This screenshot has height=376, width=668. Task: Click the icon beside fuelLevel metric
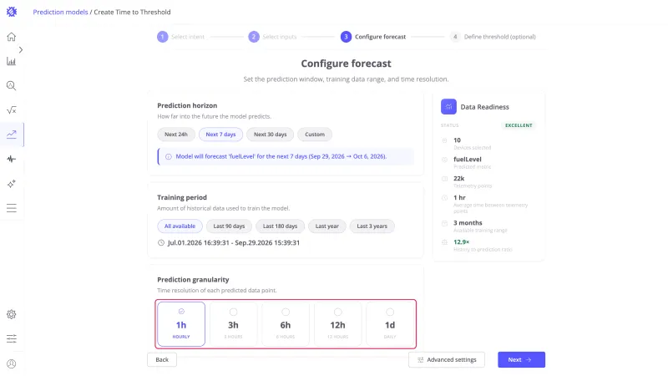444,160
